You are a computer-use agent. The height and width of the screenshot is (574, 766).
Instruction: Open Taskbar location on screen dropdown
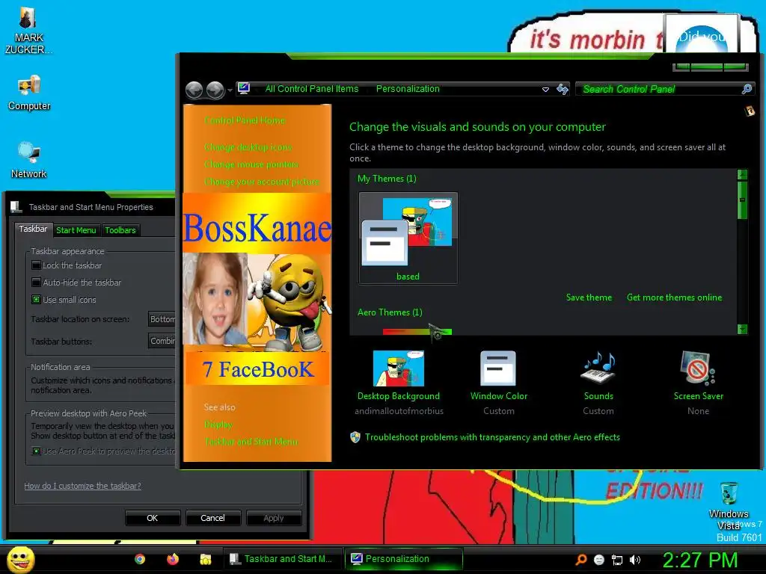point(162,318)
